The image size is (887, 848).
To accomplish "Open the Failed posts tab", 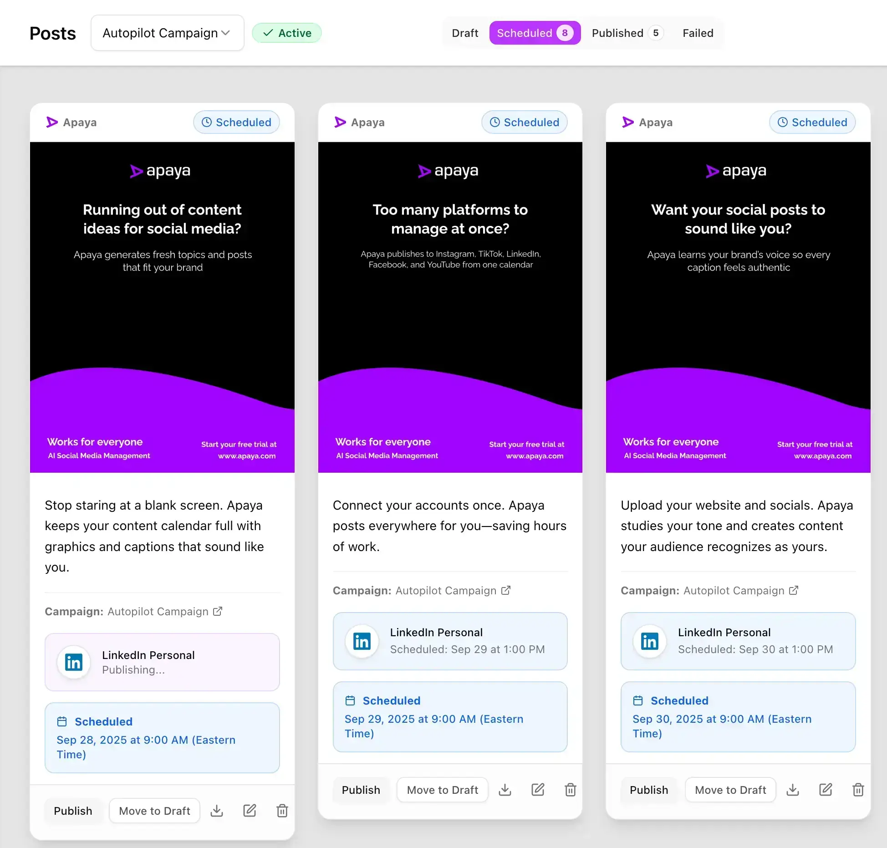I will pos(698,33).
